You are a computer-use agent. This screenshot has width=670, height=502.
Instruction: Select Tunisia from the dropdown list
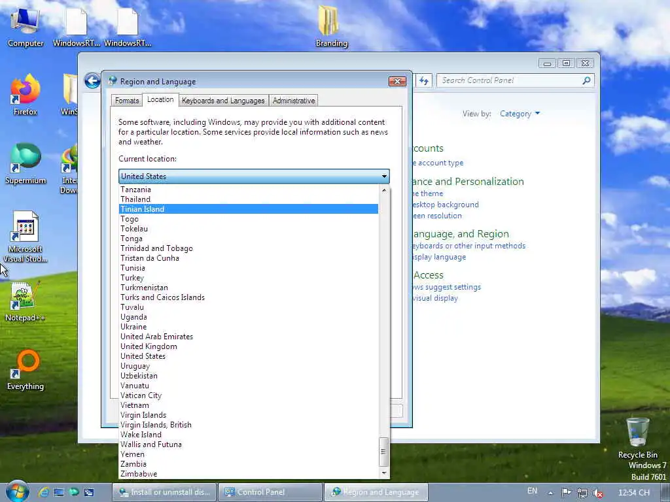point(248,268)
